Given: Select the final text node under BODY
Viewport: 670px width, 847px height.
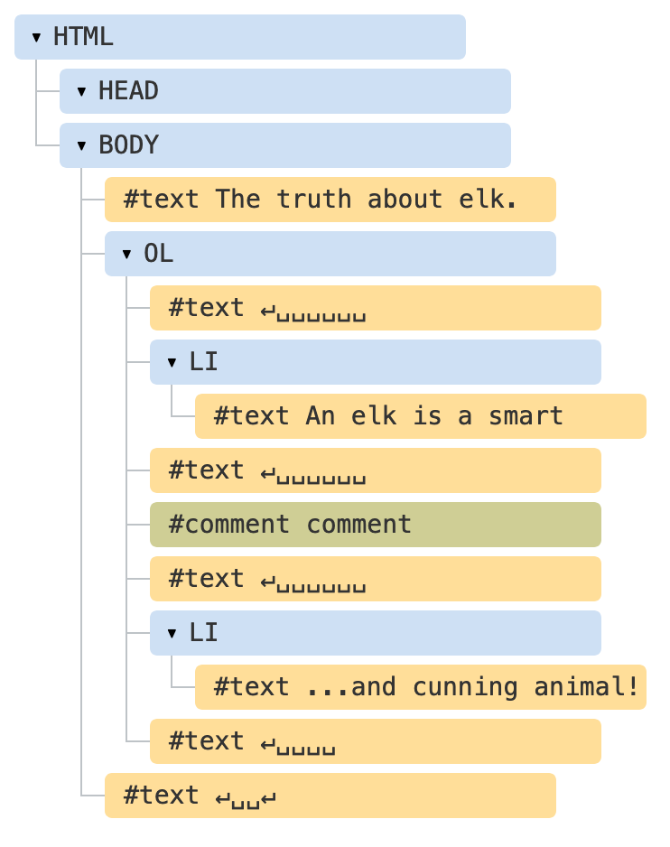Looking at the screenshot, I should [330, 796].
